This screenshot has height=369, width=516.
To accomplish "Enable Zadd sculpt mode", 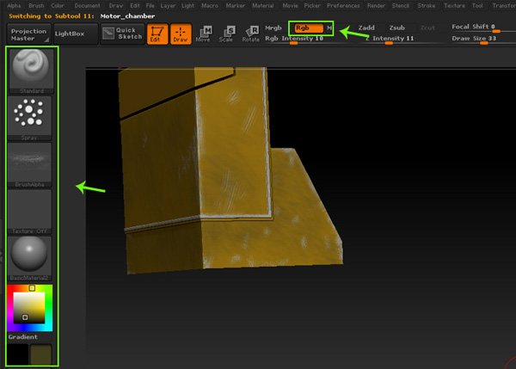I will click(x=366, y=28).
